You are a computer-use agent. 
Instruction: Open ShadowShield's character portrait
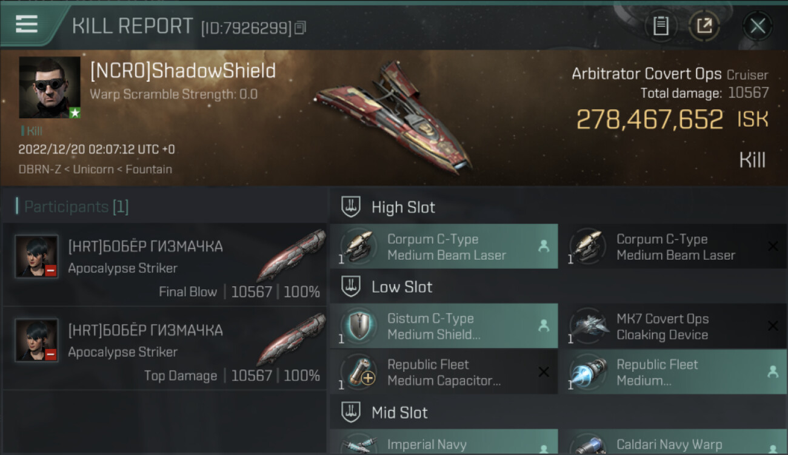(x=50, y=87)
